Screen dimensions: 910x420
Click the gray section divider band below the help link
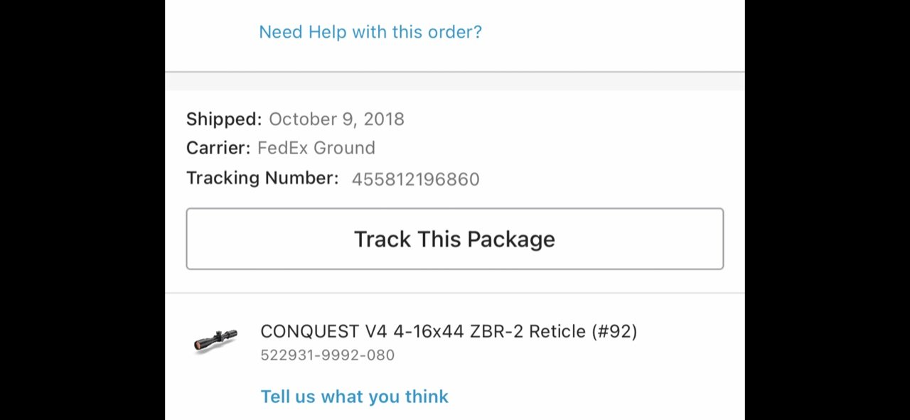coord(455,81)
